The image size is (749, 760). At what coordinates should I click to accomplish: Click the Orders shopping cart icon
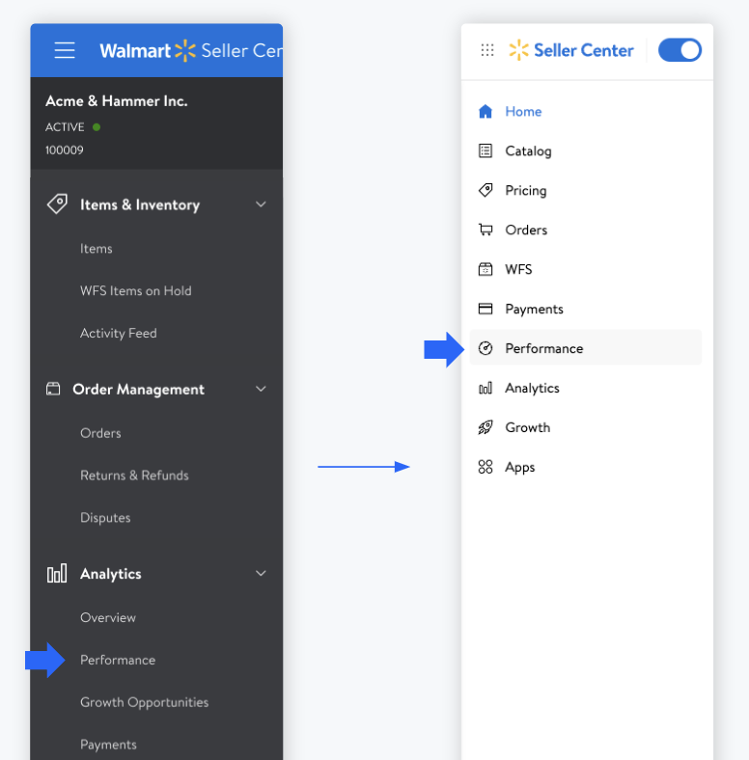point(485,230)
